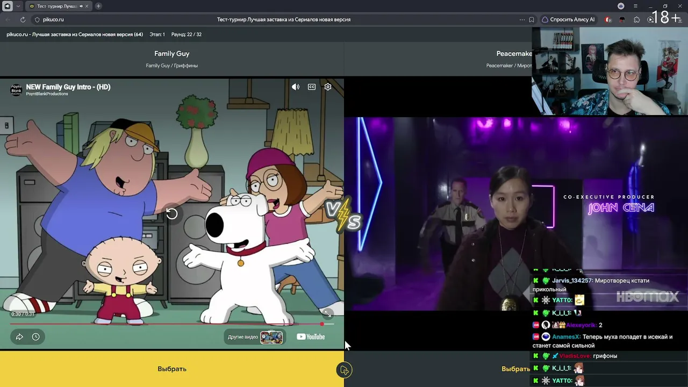The image size is (688, 387).
Task: Open the red-and-black extension icon
Action: (622, 19)
